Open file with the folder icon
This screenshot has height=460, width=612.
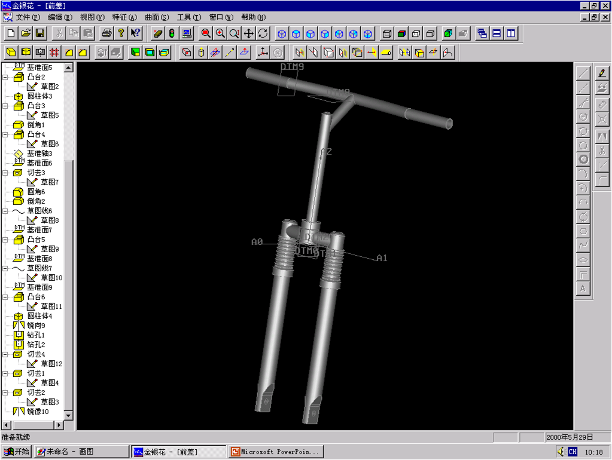point(26,33)
